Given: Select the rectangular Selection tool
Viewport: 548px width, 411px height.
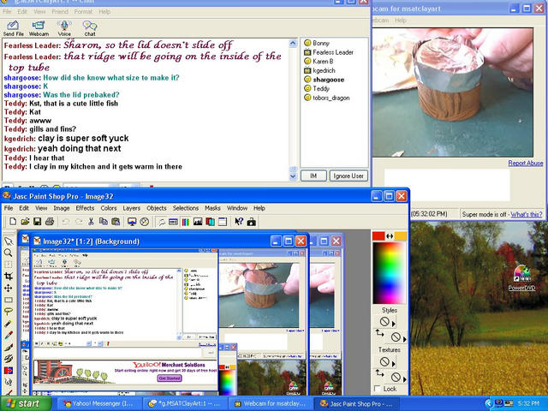Looking at the screenshot, I should coord(9,300).
